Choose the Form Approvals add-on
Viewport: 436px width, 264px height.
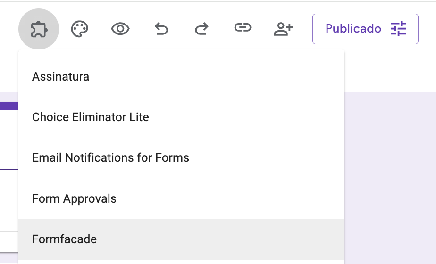[x=74, y=199]
